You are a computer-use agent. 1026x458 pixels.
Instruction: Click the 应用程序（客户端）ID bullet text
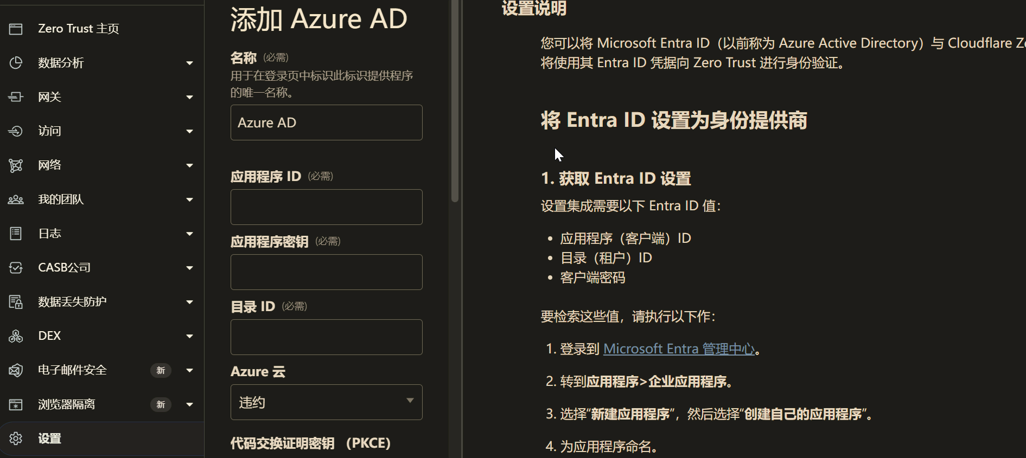click(x=626, y=238)
